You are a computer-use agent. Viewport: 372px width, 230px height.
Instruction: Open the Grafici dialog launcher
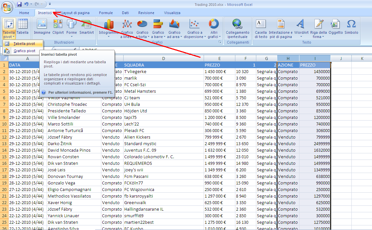[220, 42]
